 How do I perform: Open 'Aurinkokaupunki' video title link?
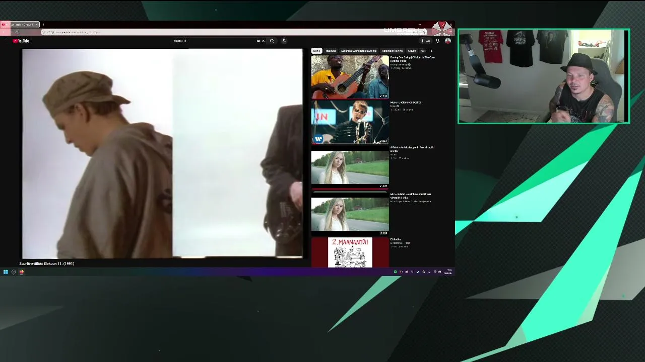coord(412,149)
